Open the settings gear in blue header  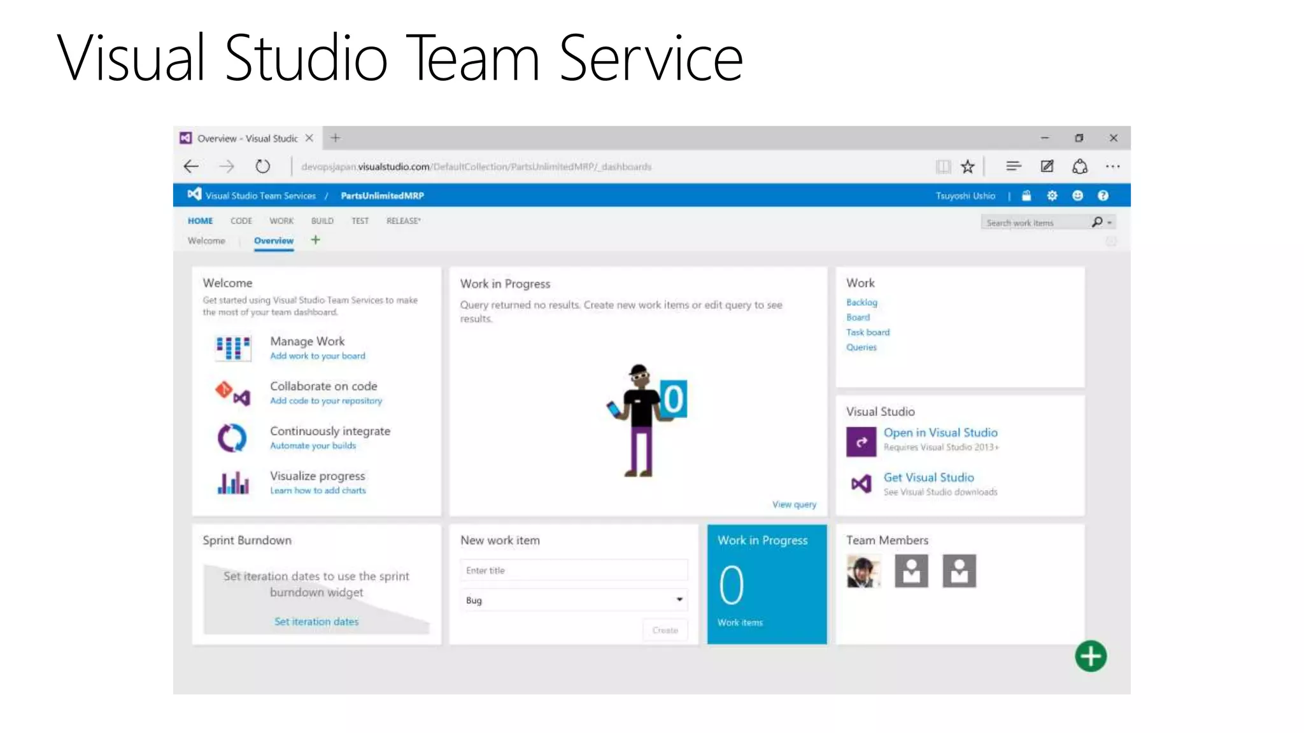coord(1052,195)
